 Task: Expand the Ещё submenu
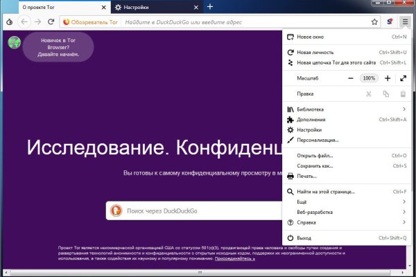point(347,202)
